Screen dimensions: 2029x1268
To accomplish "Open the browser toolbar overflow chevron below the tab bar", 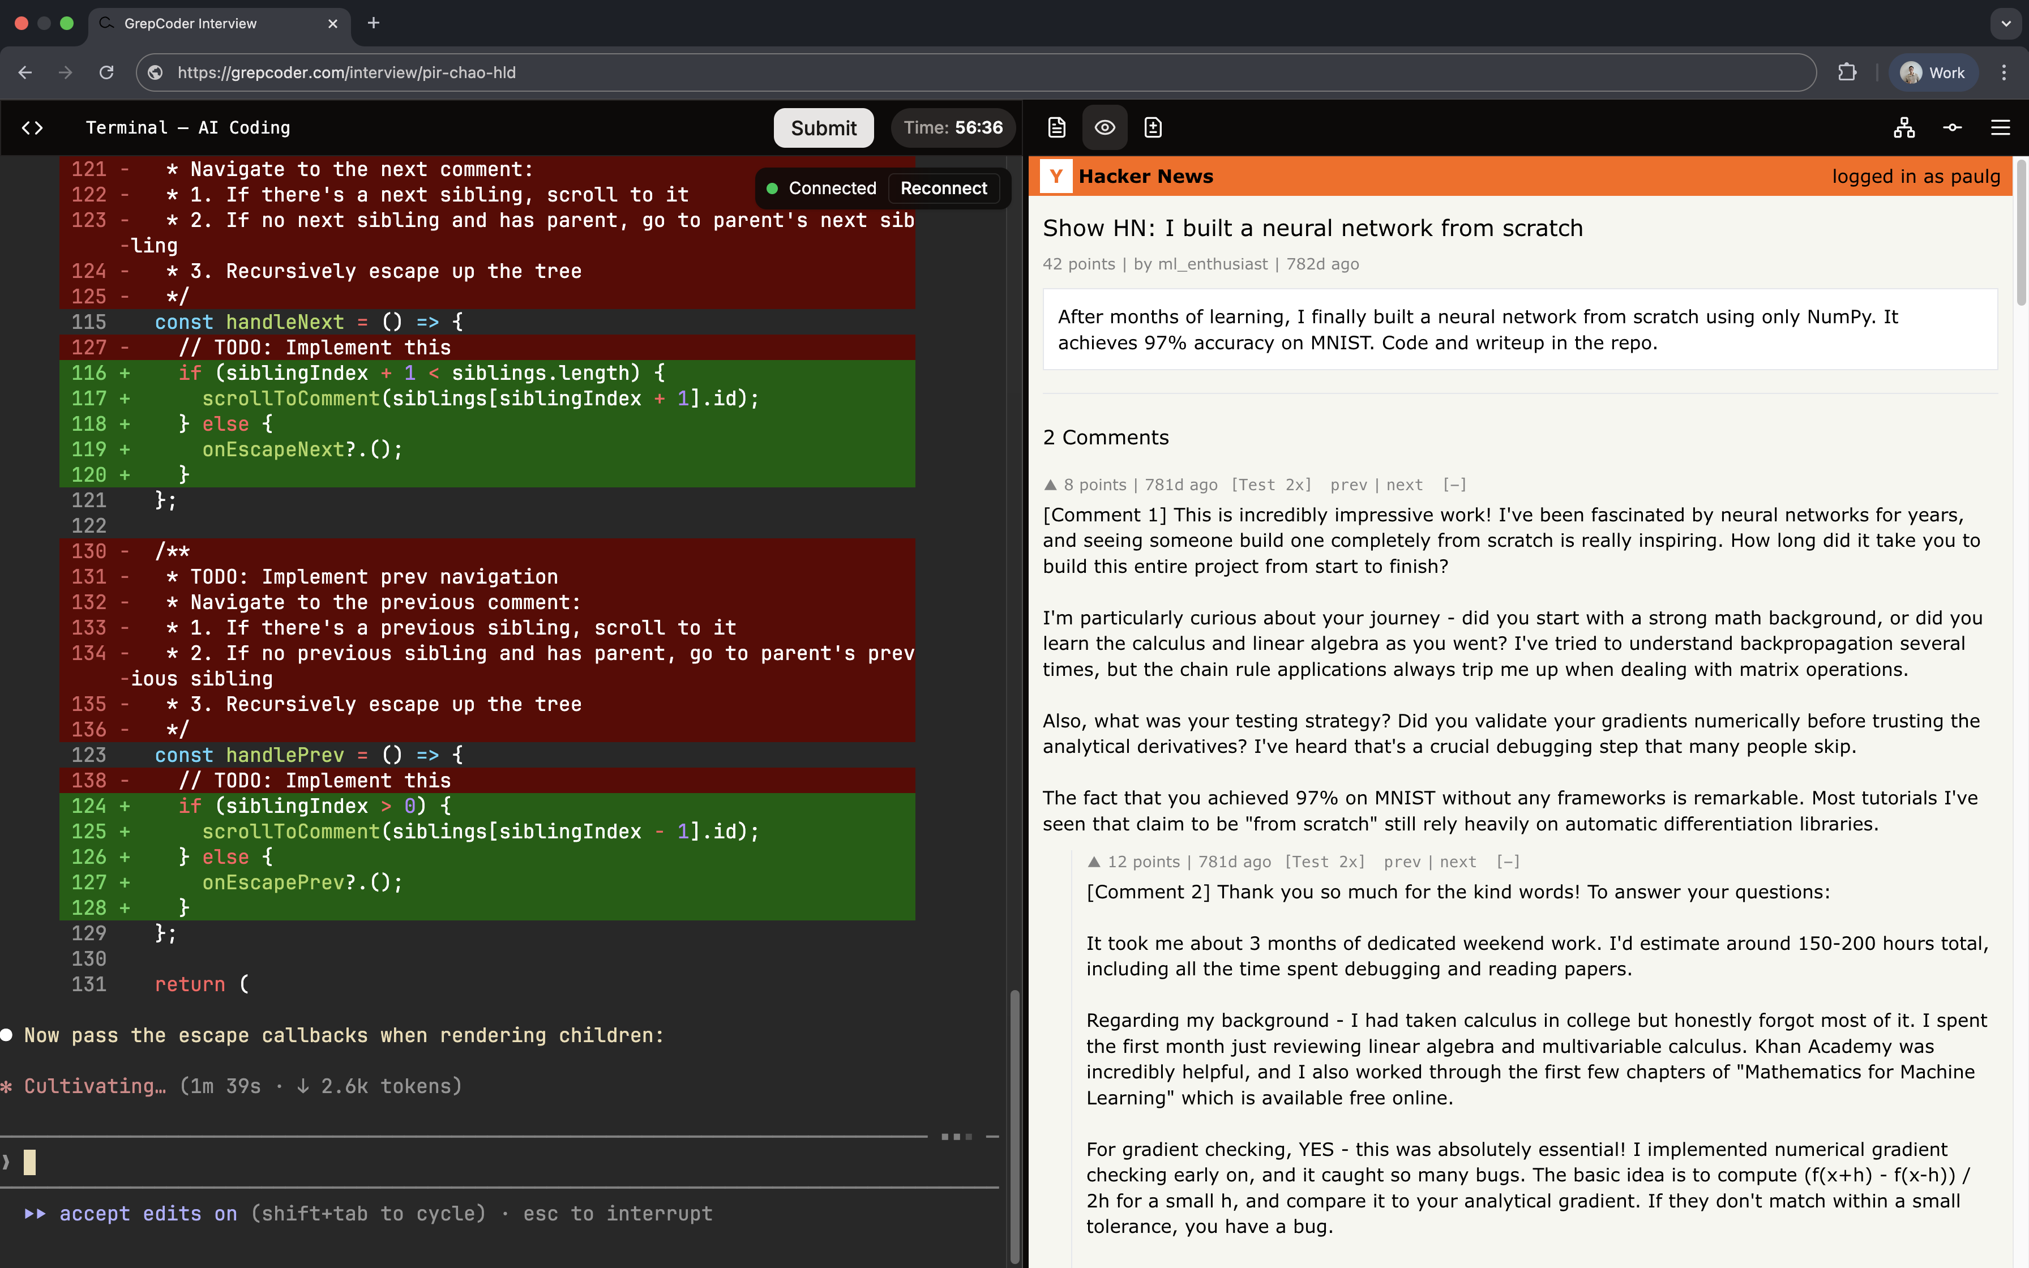I will pos(2006,23).
